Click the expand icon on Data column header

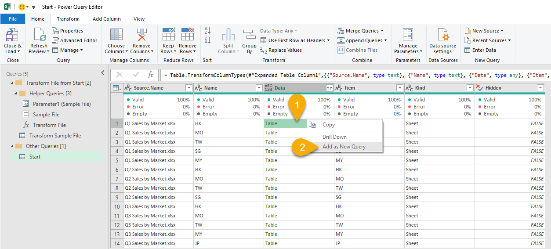pyautogui.click(x=329, y=88)
